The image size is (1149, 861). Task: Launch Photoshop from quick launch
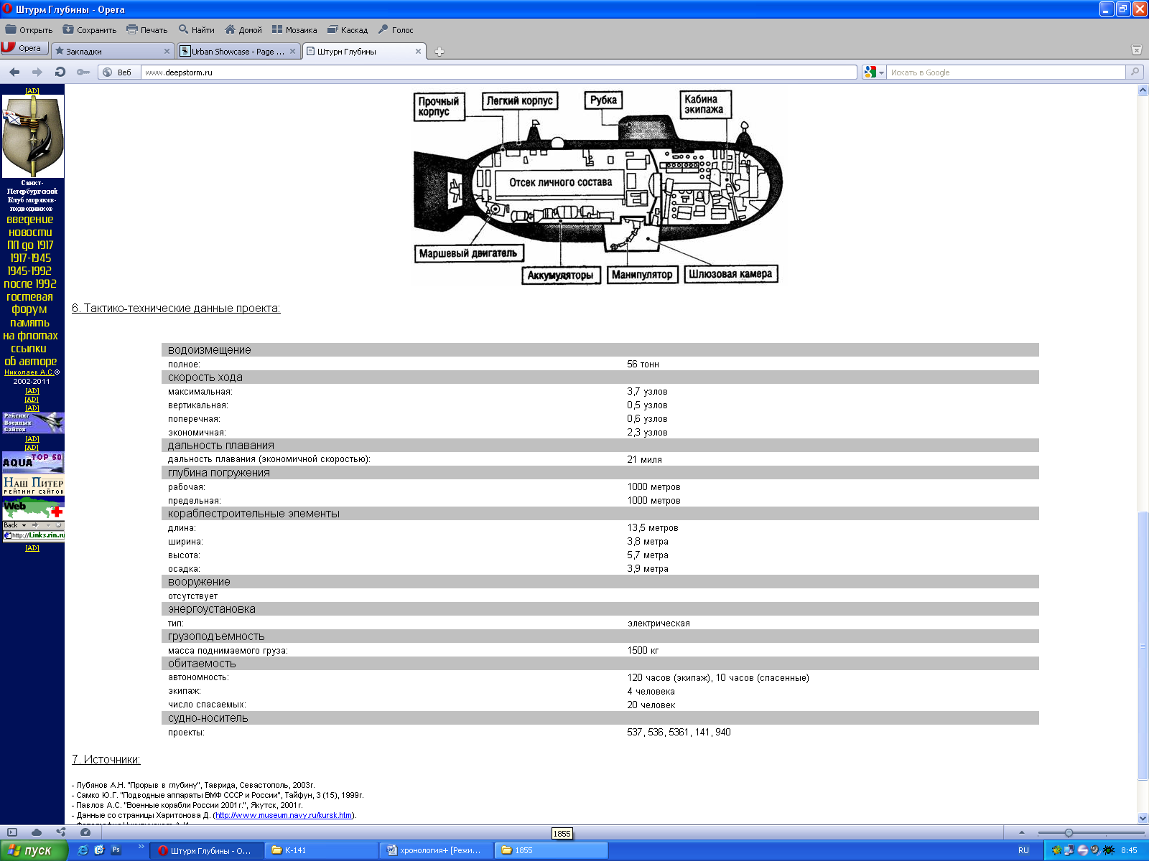(116, 850)
